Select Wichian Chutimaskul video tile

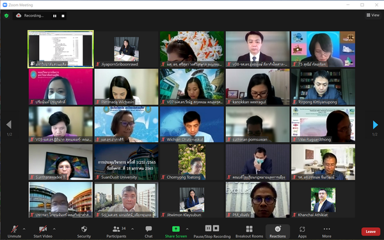[192, 124]
